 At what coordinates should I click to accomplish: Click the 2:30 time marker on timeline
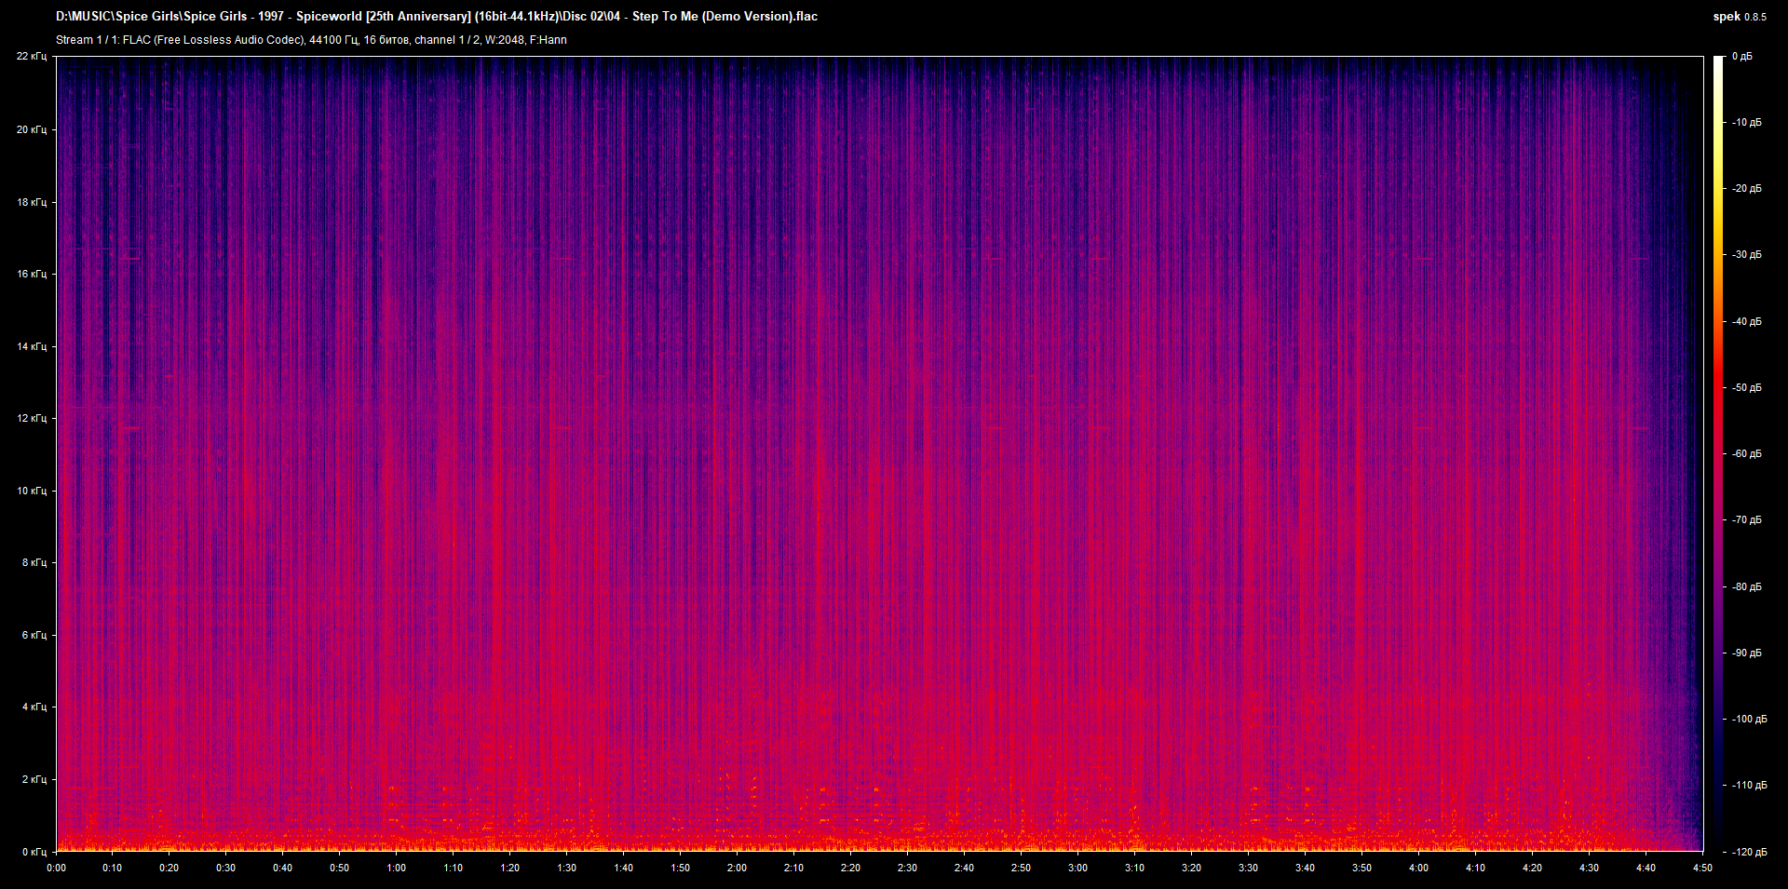tap(908, 868)
